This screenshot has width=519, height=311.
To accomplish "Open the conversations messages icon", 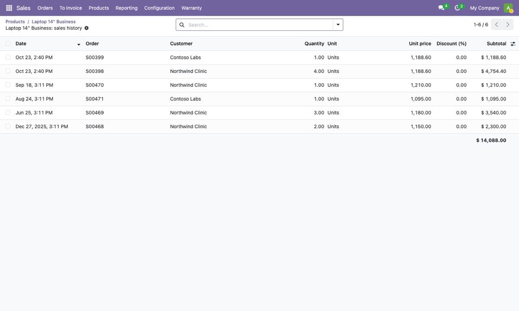I will pos(441,8).
